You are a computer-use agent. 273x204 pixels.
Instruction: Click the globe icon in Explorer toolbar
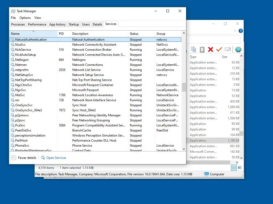(238, 49)
